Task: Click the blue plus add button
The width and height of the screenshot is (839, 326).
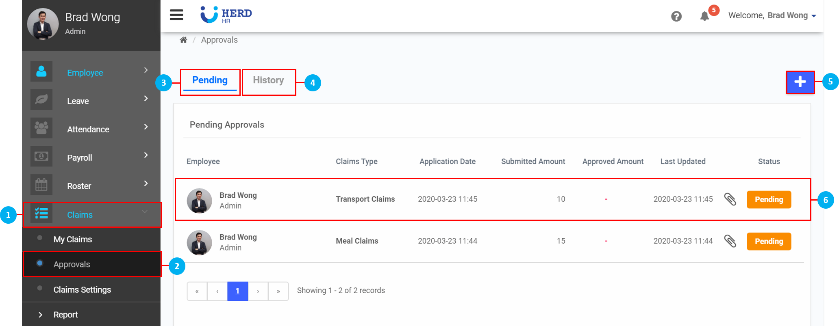Action: pyautogui.click(x=800, y=82)
